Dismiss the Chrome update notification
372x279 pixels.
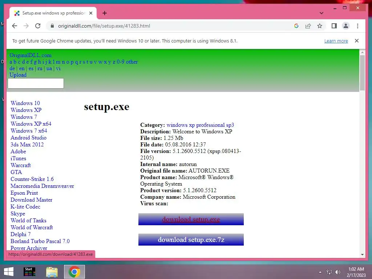click(x=357, y=41)
